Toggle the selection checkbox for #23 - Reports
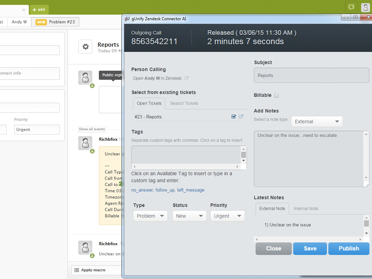This screenshot has width=372, height=279. [233, 117]
